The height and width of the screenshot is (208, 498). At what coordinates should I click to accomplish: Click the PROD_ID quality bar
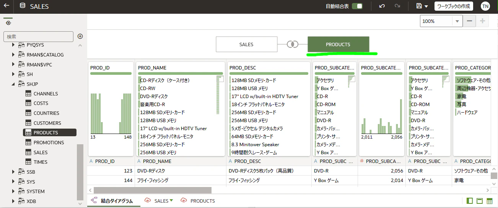[111, 73]
